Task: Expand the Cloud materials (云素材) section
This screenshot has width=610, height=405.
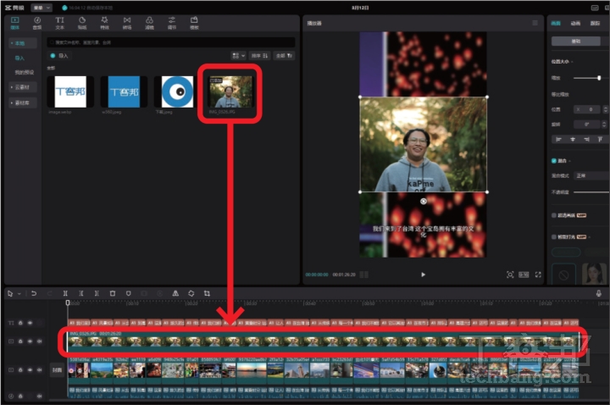Action: click(x=22, y=87)
